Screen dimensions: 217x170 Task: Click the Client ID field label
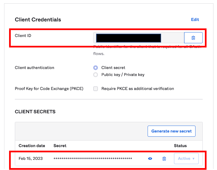23,36
